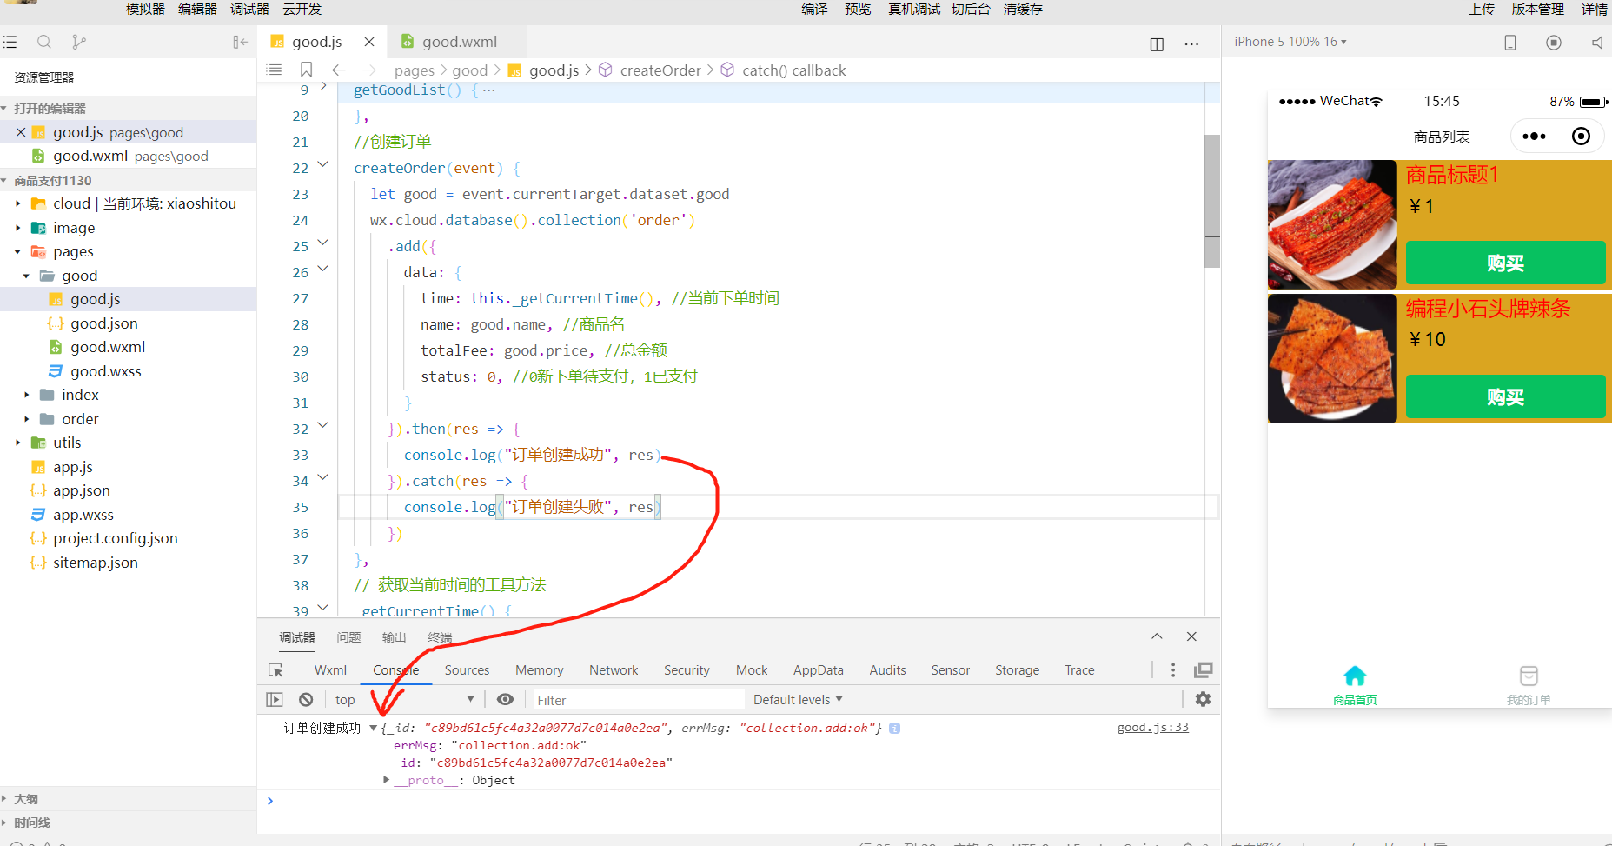The height and width of the screenshot is (846, 1612).
Task: Split the editor with split icon
Action: click(1157, 44)
